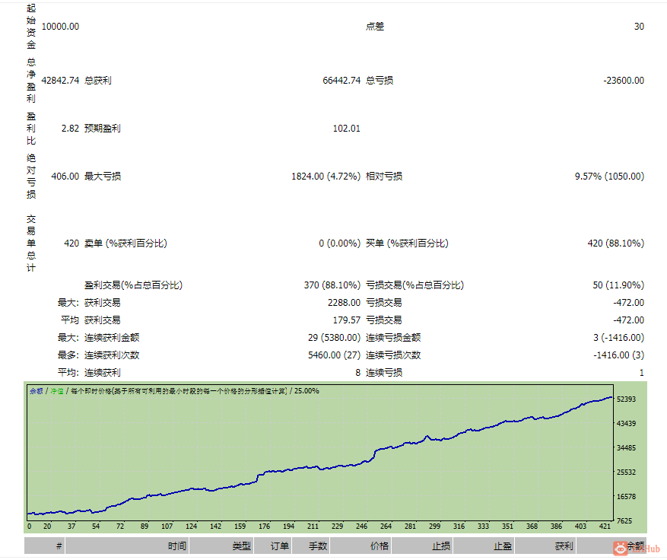Select long positions value 420 (88.10%)
Image resolution: width=667 pixels, height=560 pixels.
click(x=616, y=243)
